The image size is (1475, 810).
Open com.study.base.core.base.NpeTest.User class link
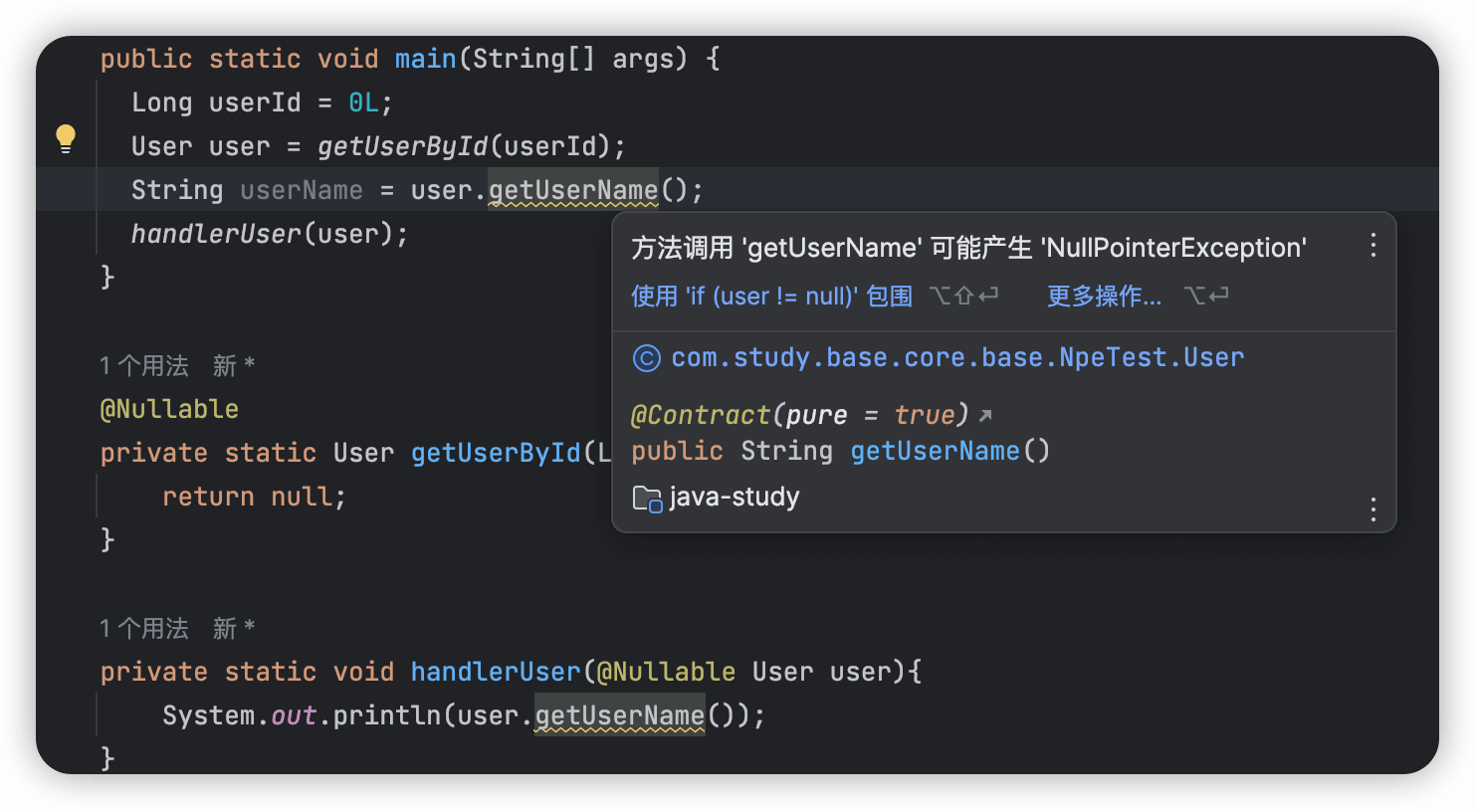(x=957, y=358)
